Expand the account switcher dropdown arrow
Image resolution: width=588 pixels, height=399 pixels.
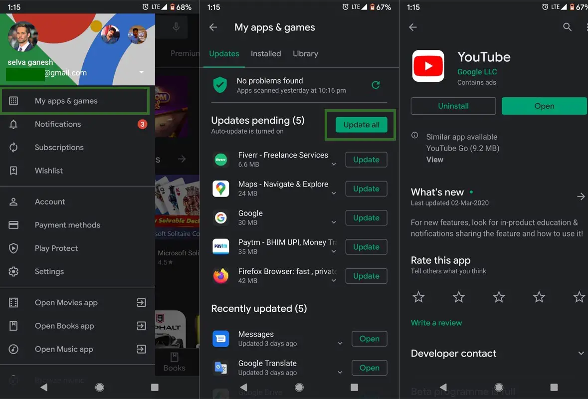pos(141,72)
